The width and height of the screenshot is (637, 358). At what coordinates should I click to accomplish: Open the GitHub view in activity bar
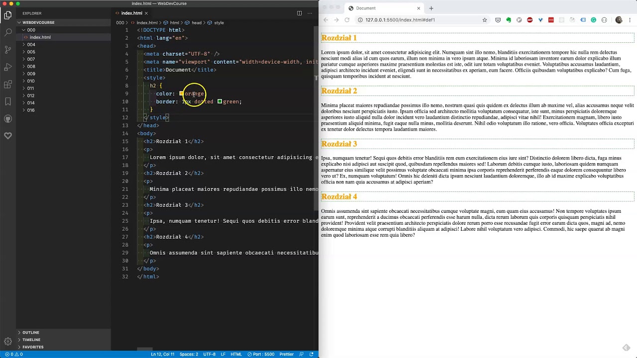pos(8,119)
